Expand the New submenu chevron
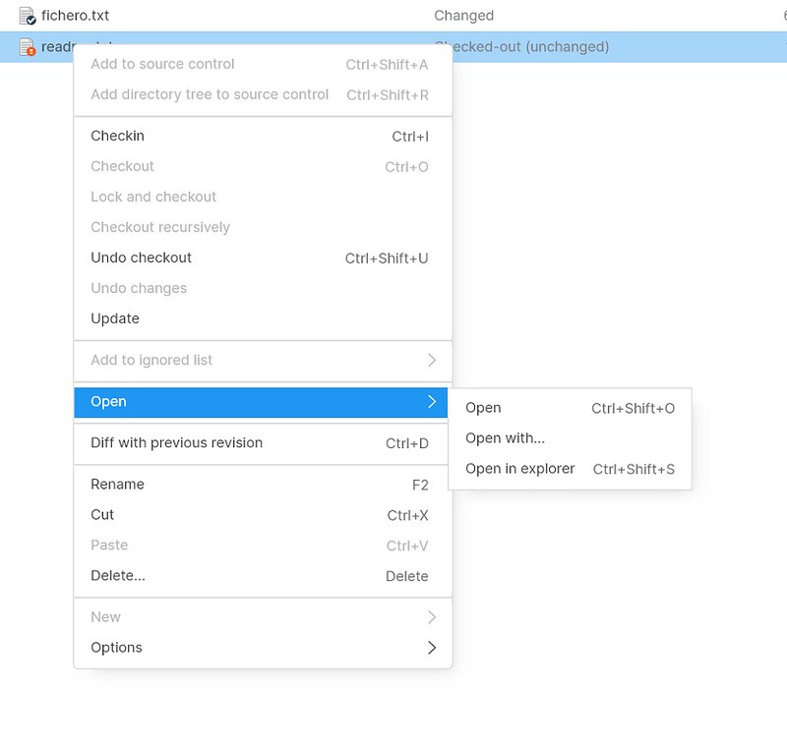 tap(432, 616)
